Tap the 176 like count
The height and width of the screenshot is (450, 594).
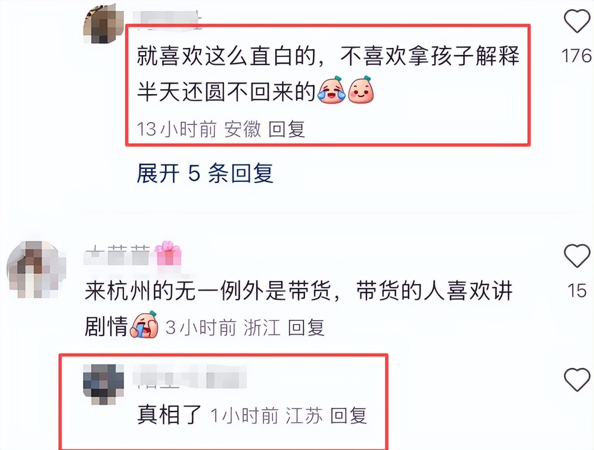coord(577,56)
